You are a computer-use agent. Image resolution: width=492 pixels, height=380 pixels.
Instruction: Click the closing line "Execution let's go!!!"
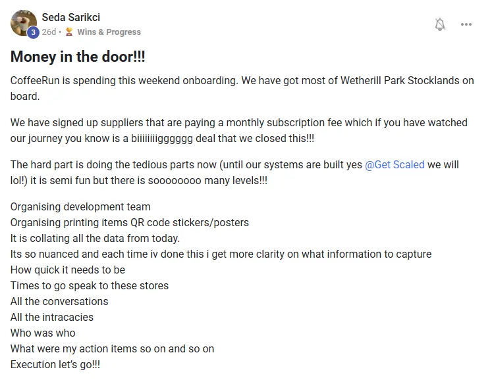(55, 364)
